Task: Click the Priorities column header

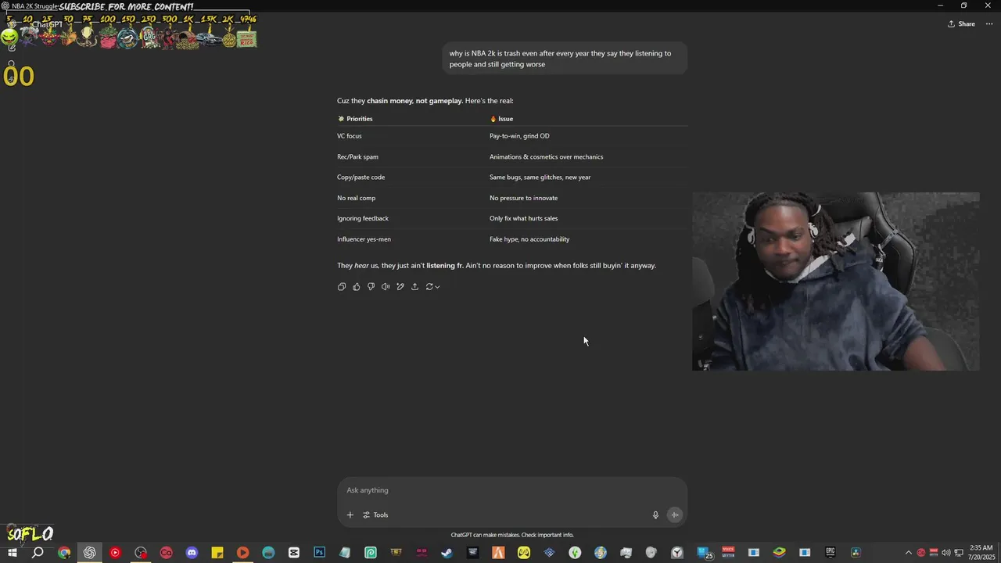Action: point(355,119)
